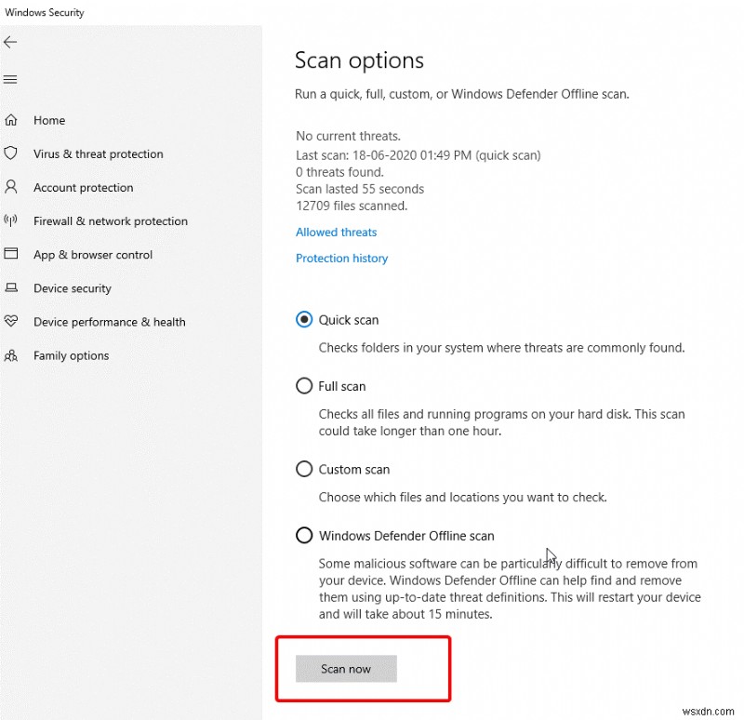Select the Firewall & network protection icon

tap(13, 220)
